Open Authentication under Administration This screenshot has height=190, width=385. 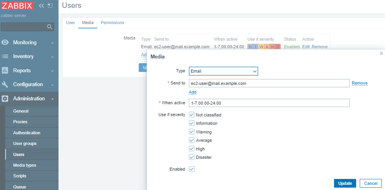tap(32, 133)
